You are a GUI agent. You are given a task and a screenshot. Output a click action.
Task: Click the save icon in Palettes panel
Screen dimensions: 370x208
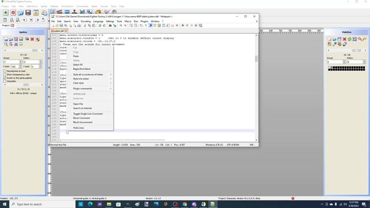[339, 39]
